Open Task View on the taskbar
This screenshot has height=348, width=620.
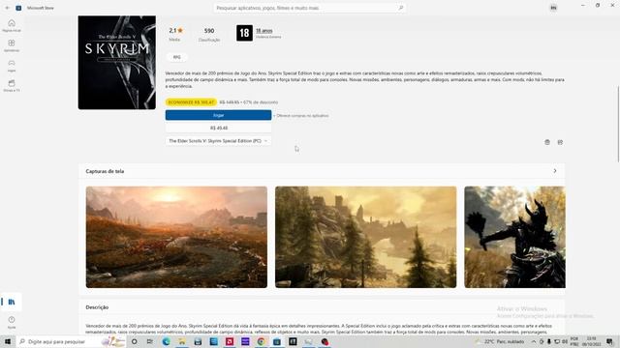[x=150, y=341]
